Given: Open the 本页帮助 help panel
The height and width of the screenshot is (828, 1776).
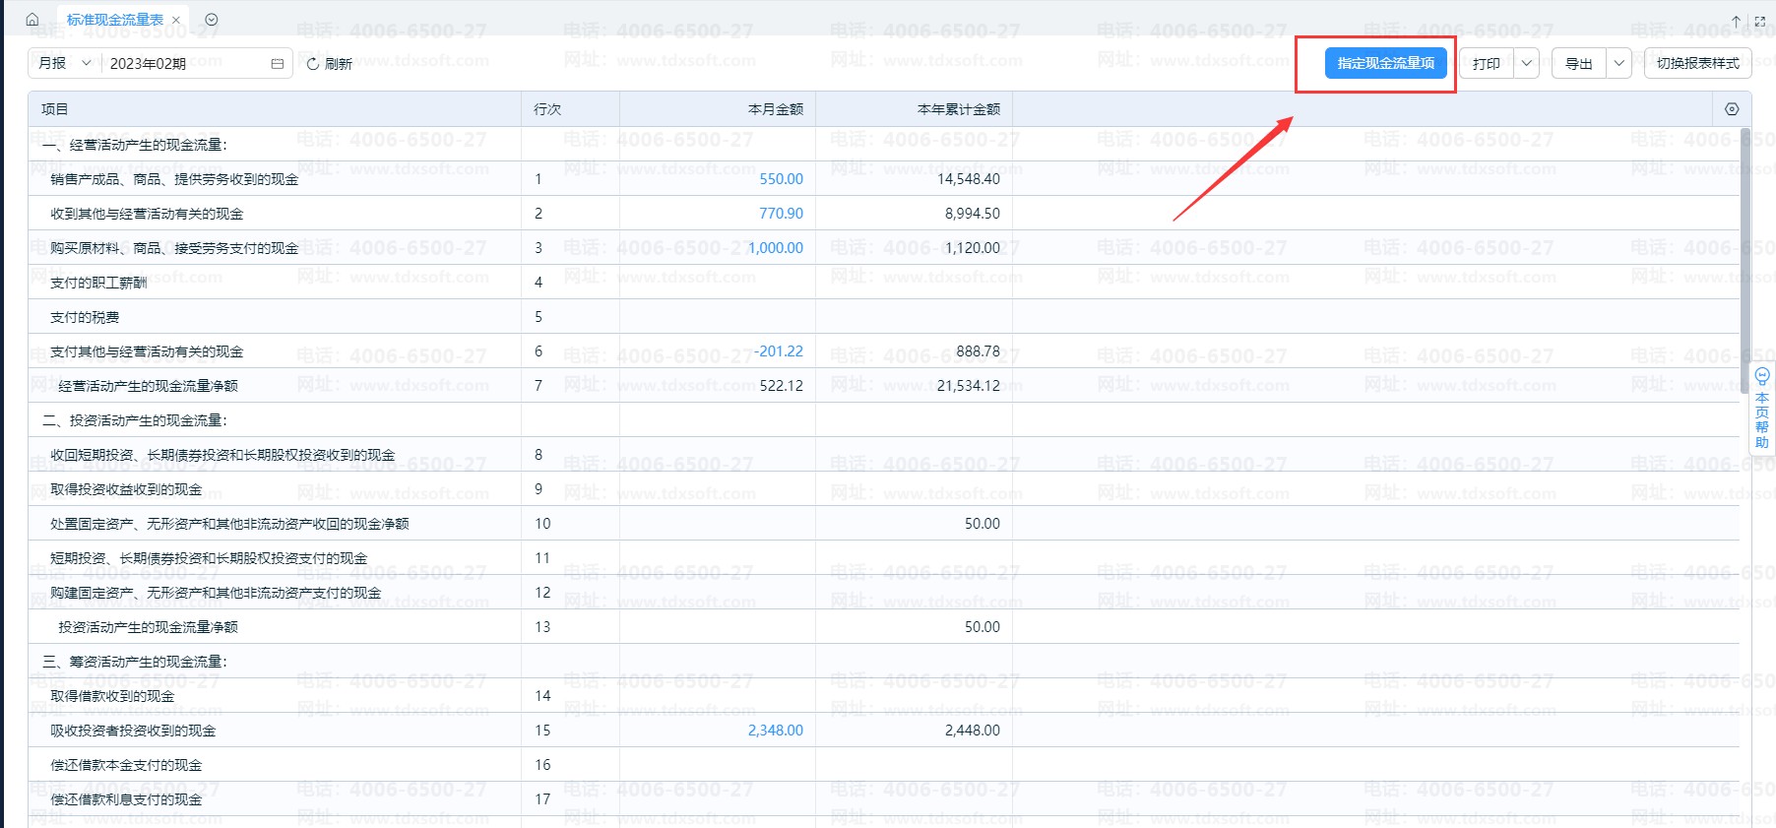Looking at the screenshot, I should coord(1761,408).
